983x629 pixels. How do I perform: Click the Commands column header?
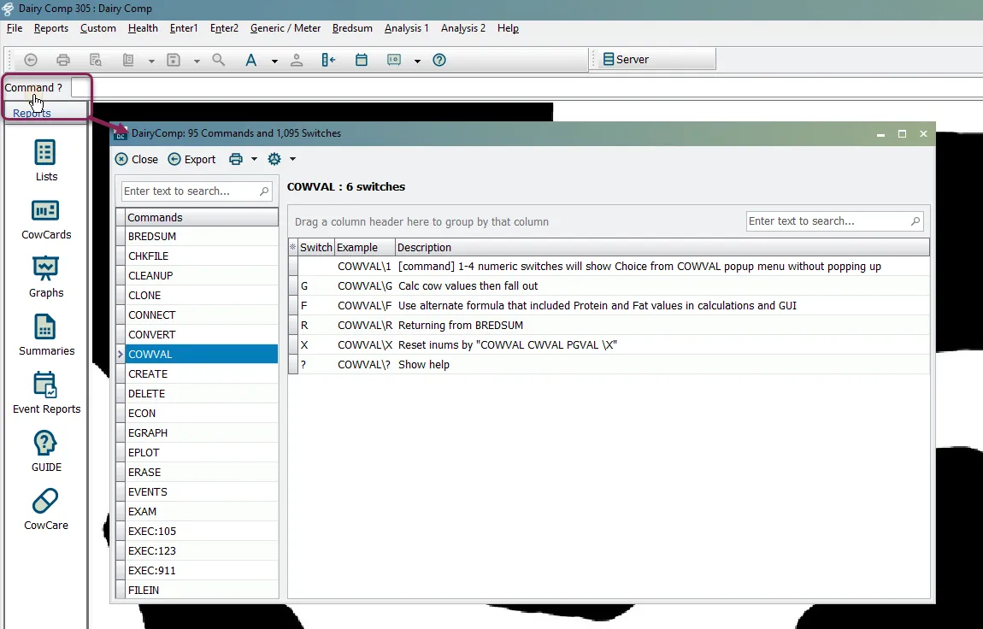pos(201,217)
